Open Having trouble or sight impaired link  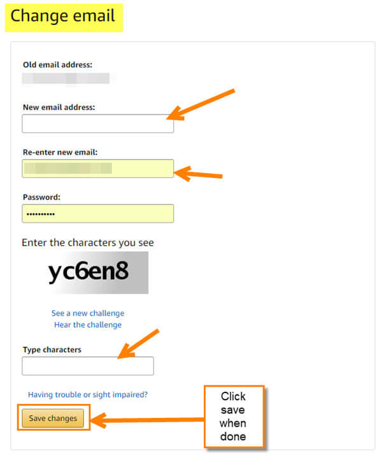pos(88,394)
